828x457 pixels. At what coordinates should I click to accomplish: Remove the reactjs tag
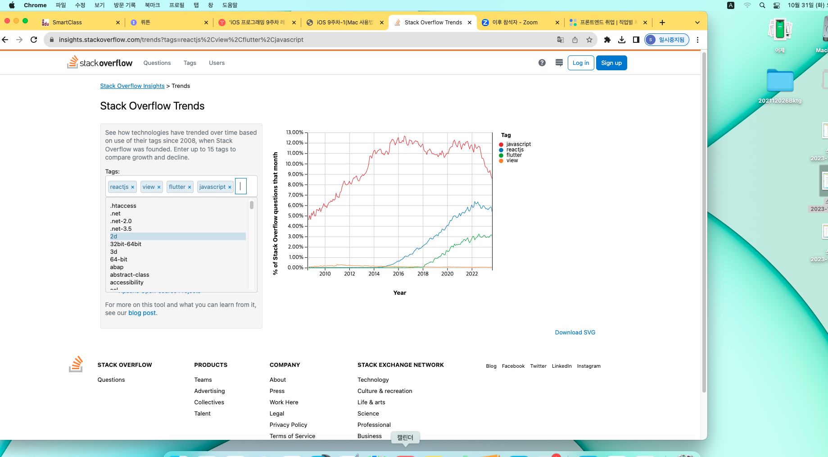coord(132,187)
